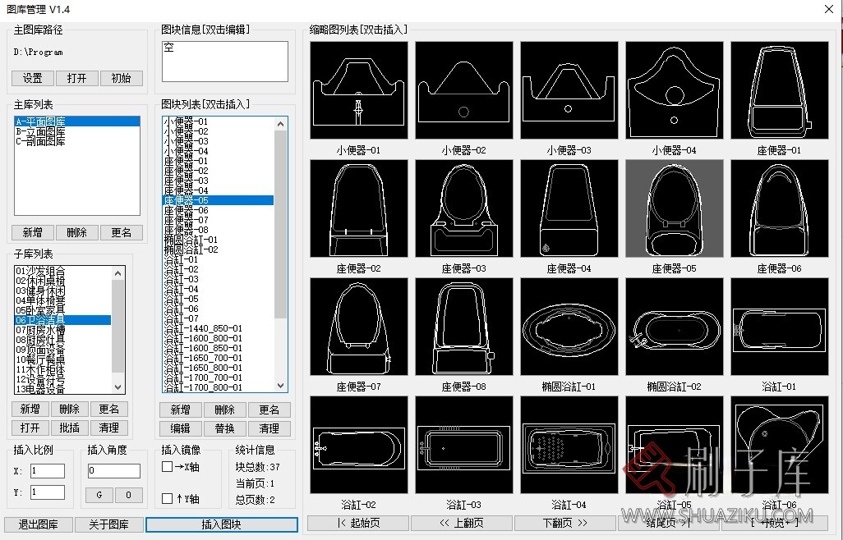This screenshot has width=843, height=540.
Task: Insert the 椭圆浴缸-01 block thumbnail
Action: click(569, 326)
